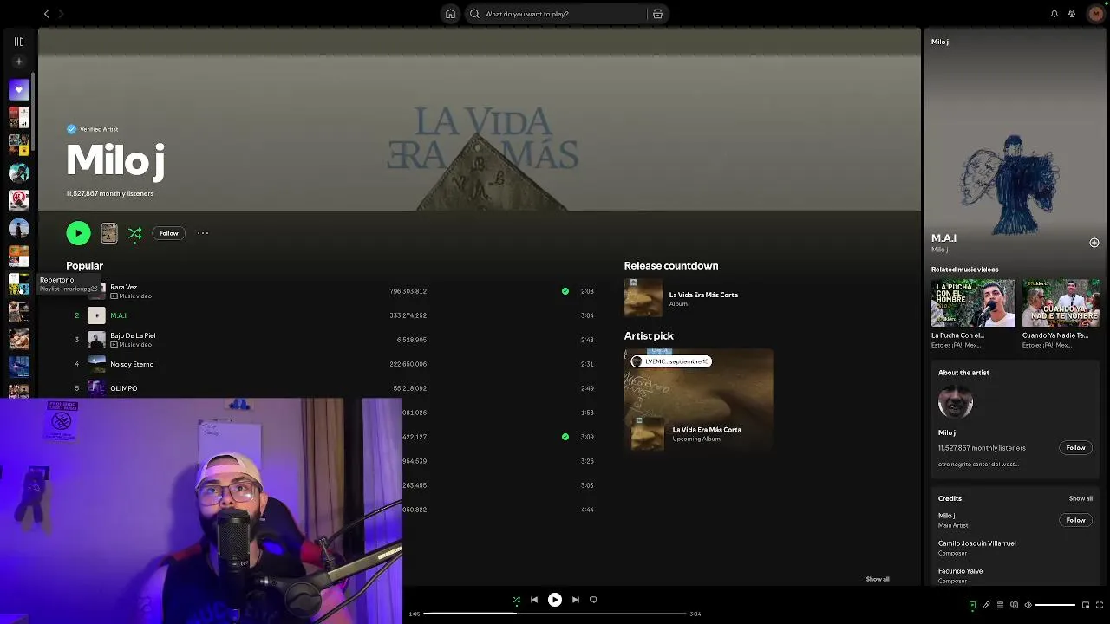The width and height of the screenshot is (1110, 624).
Task: Open the Home button
Action: click(450, 14)
